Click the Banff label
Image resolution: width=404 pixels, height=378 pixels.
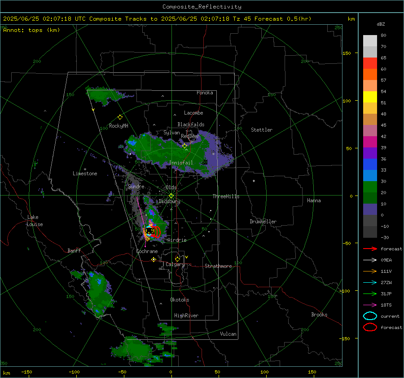(x=74, y=250)
